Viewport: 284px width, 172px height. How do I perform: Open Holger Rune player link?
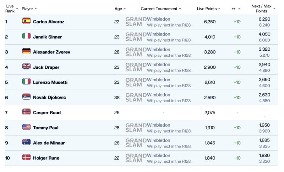(x=46, y=158)
